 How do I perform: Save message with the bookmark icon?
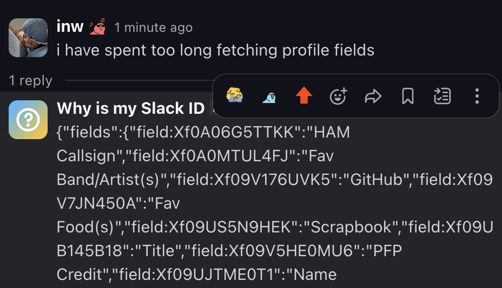click(408, 96)
